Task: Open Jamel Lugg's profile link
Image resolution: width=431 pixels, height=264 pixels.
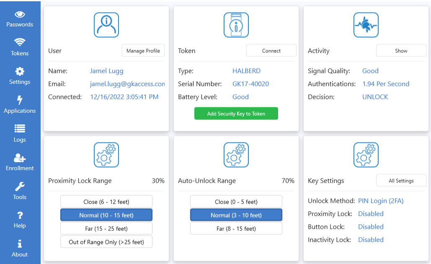Action: click(106, 71)
